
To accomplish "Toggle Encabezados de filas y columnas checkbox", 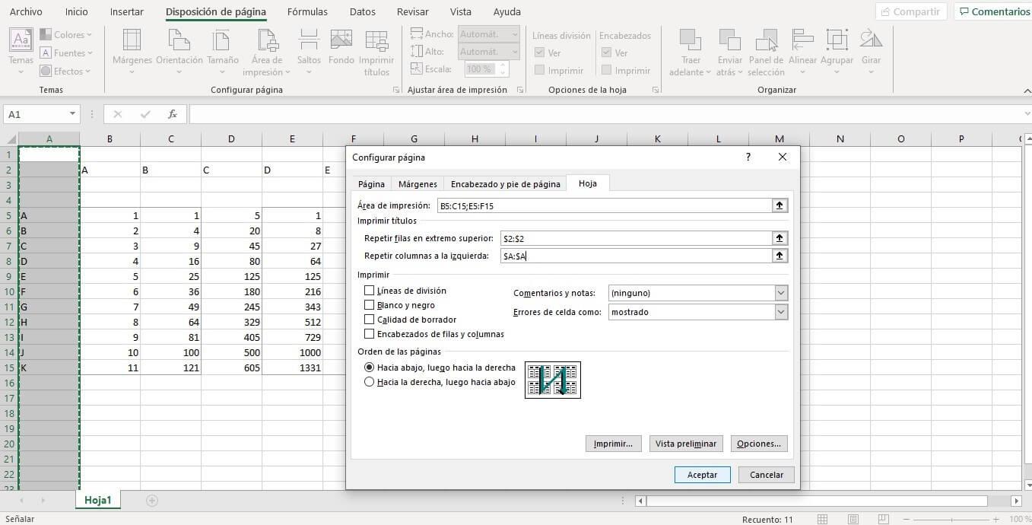I will point(370,334).
